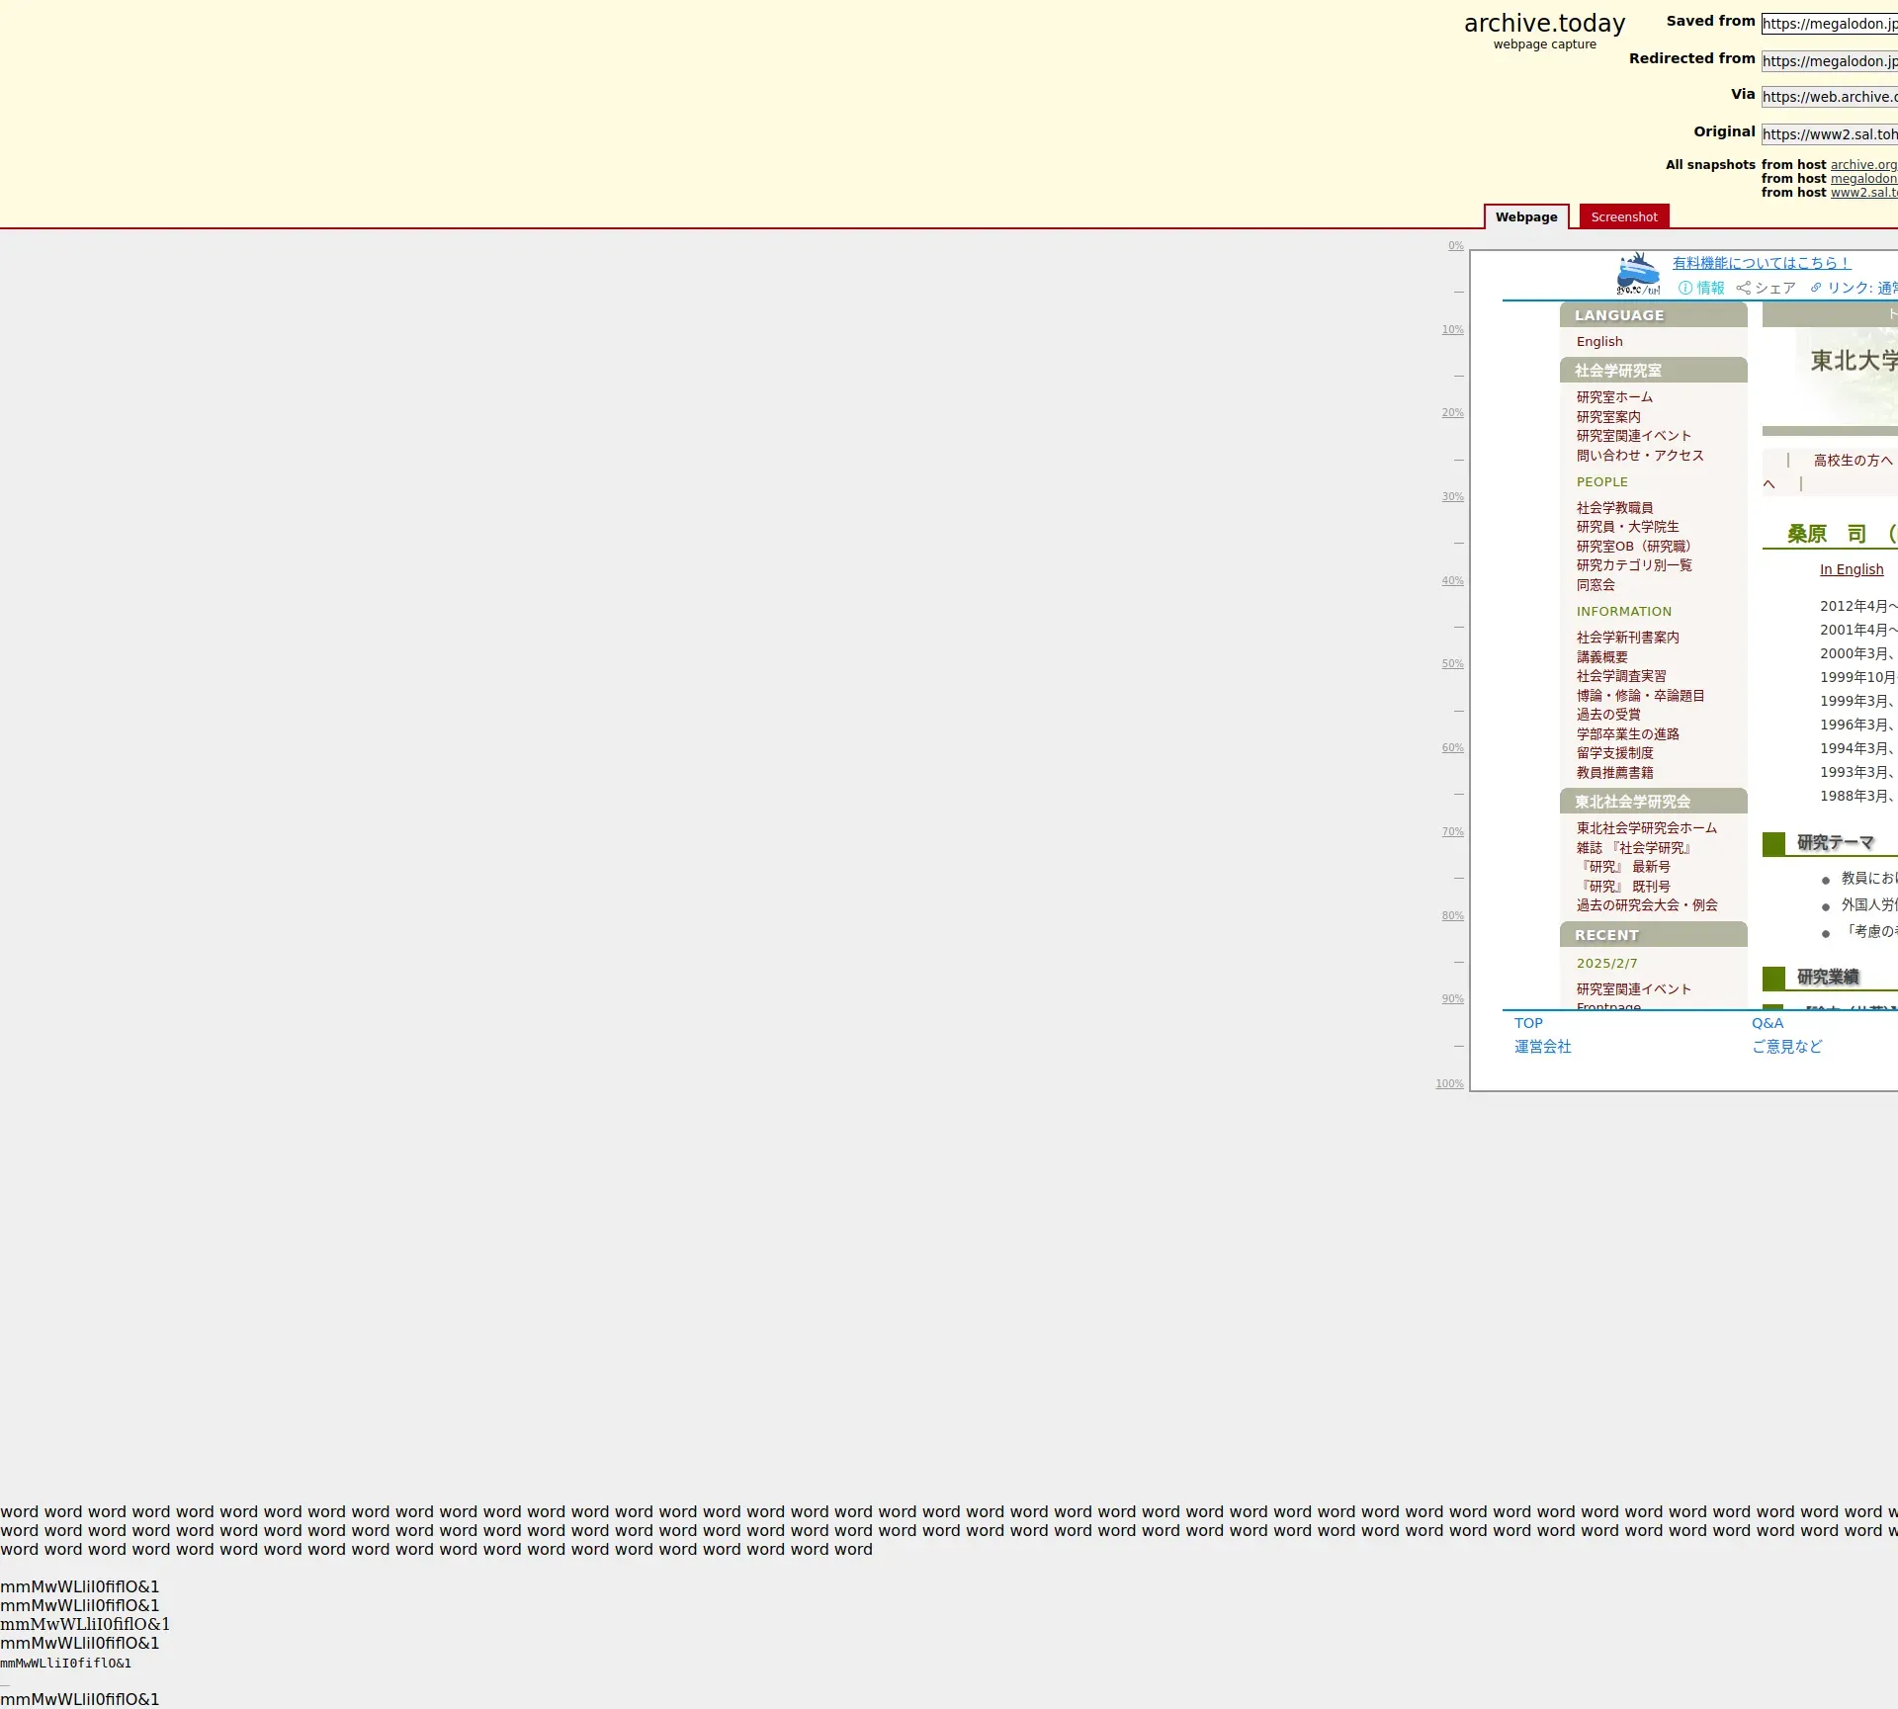
Task: Click the gyo.tc megalodon fish logo
Action: 1638,274
